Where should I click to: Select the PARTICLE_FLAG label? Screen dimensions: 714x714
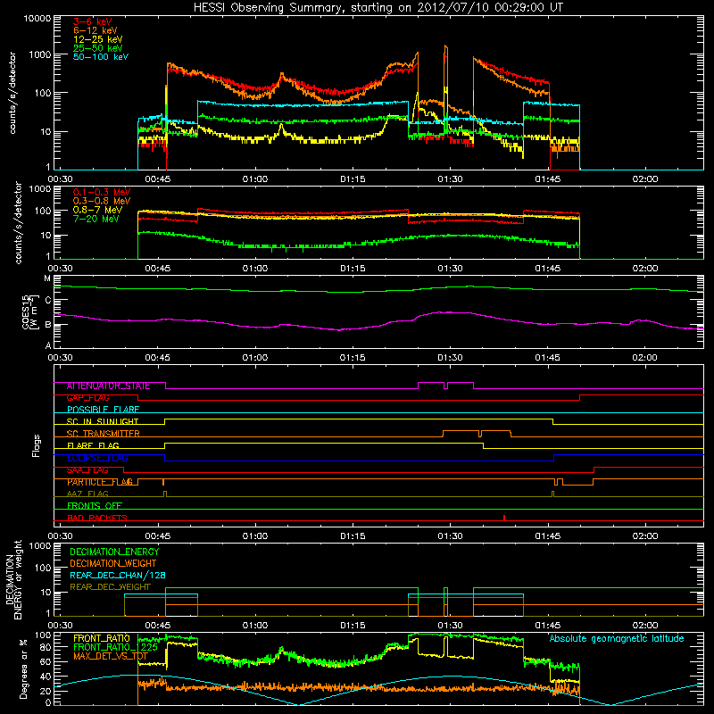coord(100,482)
